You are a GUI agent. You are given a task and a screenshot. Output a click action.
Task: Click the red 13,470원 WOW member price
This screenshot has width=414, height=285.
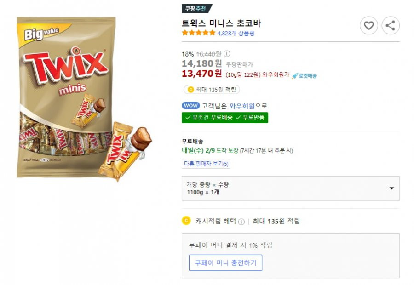(202, 74)
